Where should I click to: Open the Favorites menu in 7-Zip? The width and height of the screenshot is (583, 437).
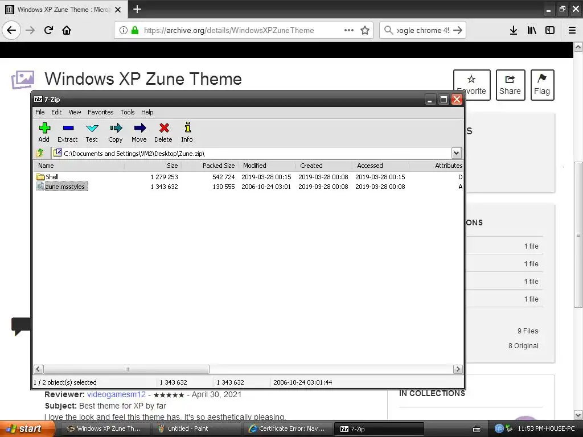point(100,112)
